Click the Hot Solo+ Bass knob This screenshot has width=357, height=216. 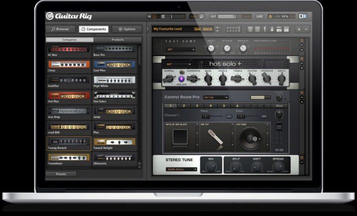click(x=208, y=79)
